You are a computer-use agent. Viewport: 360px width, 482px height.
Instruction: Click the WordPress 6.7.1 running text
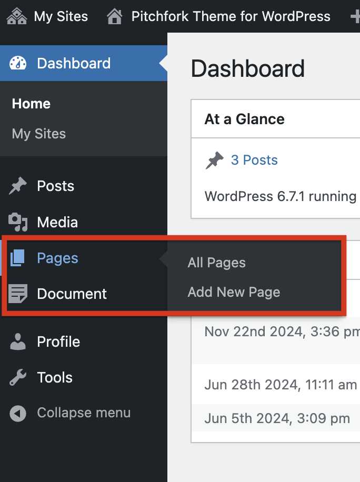tap(281, 196)
